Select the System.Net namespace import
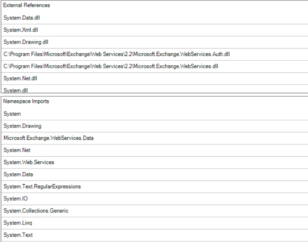This screenshot has width=308, height=242. click(155, 150)
